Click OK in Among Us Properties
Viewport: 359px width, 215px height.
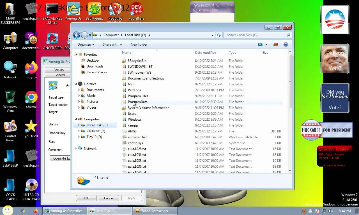pyautogui.click(x=86, y=198)
